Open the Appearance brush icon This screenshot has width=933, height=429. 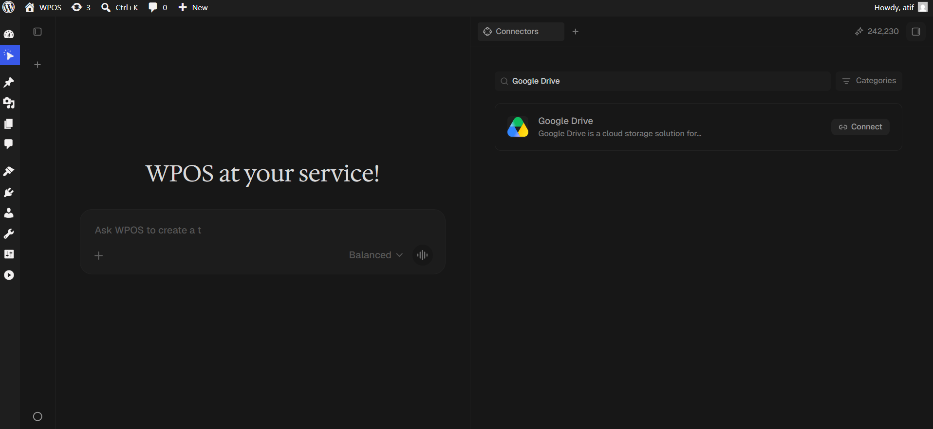click(9, 171)
